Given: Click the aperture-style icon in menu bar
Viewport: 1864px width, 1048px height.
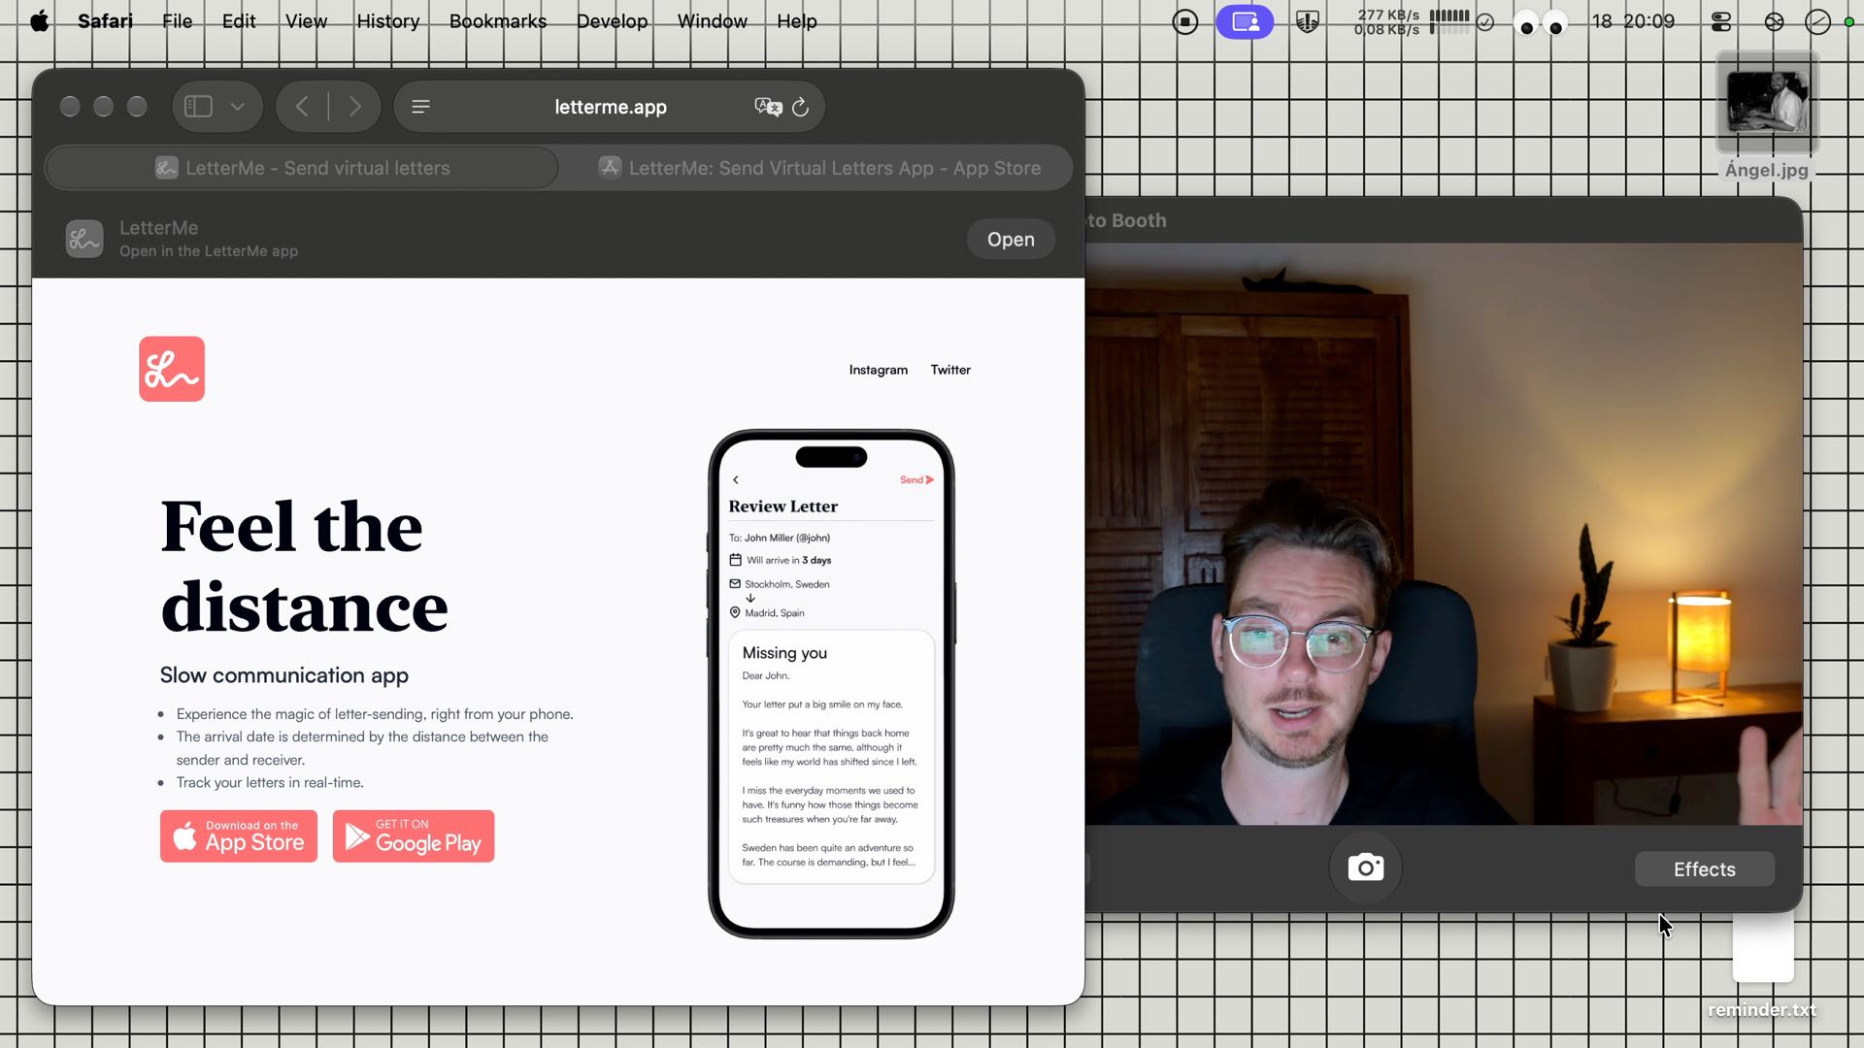Looking at the screenshot, I should click(x=1775, y=21).
